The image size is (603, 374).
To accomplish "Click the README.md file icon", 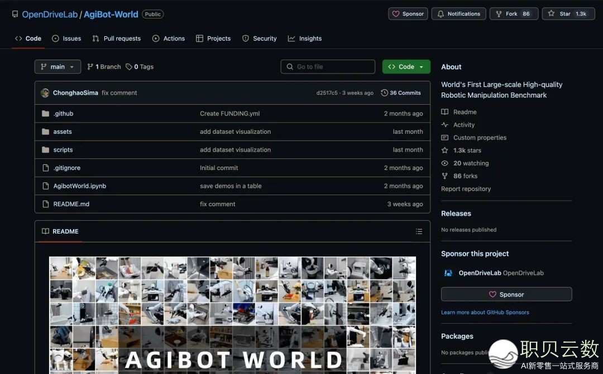I will coord(46,205).
